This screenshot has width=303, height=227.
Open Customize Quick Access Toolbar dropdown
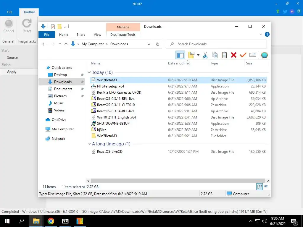(65, 27)
